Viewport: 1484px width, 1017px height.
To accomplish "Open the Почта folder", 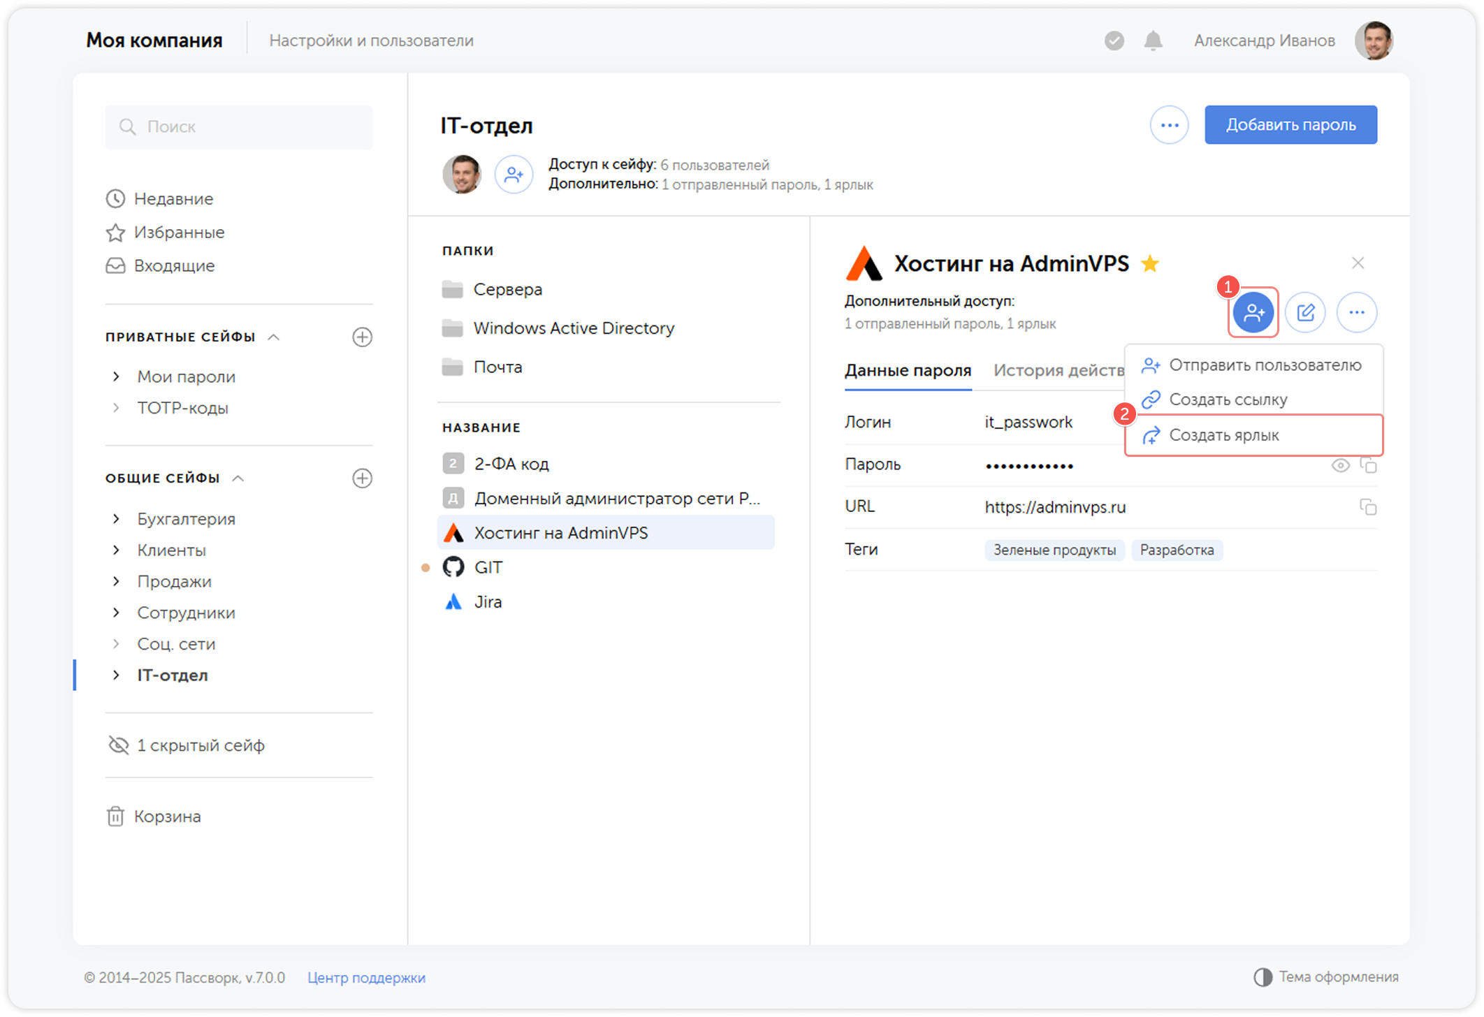I will coord(482,367).
